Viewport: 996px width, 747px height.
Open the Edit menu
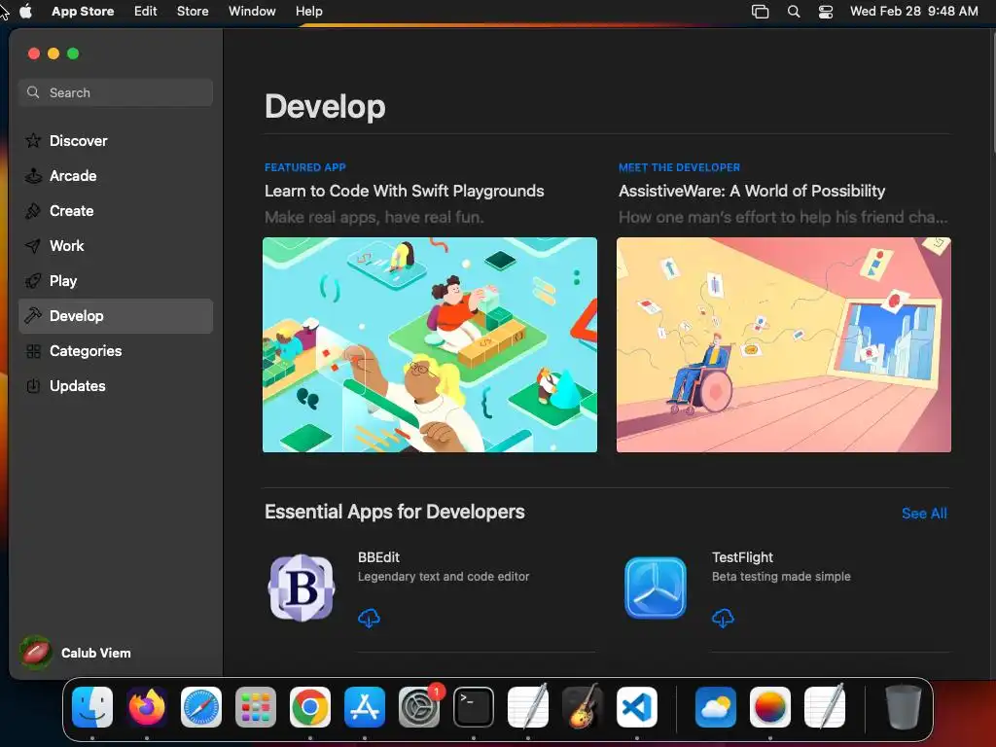click(146, 11)
